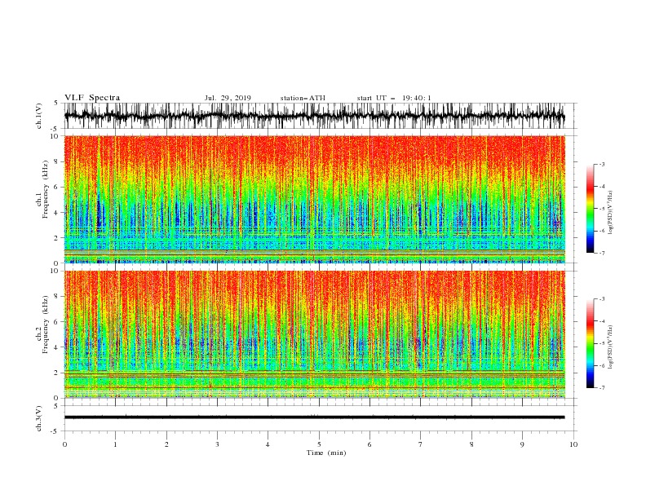Click the time axis tick label "9"

522,444
